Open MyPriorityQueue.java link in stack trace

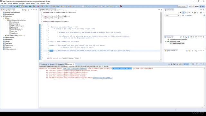coord(102,78)
